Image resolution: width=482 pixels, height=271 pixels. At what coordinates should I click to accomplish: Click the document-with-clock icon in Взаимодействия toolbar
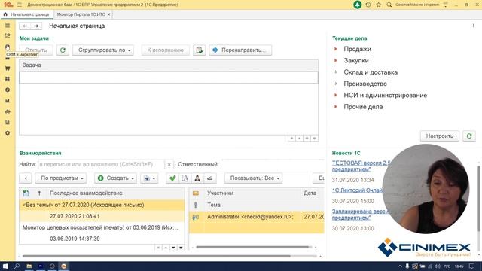click(185, 178)
